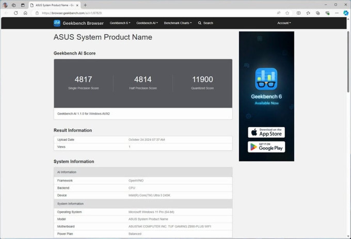Open the Edge workspaces icon

pos(14,5)
